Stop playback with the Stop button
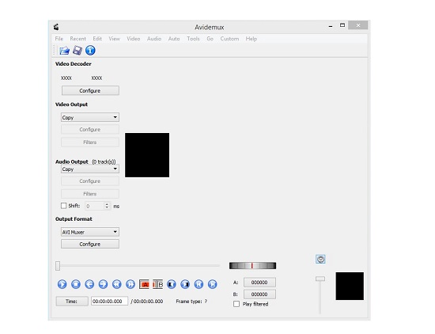Viewport: 435px width, 334px height. point(76,284)
